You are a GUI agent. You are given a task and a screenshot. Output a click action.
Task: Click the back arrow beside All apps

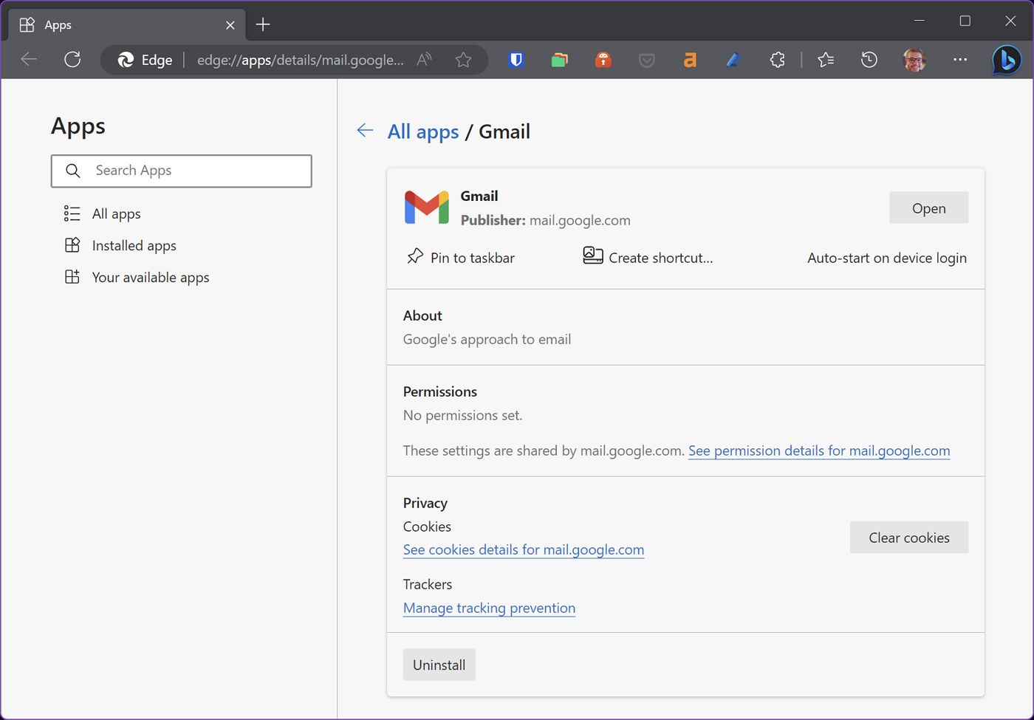(x=365, y=131)
